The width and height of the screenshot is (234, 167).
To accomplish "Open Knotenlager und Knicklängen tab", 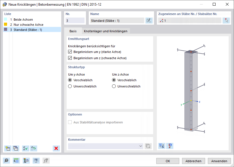I will pyautogui.click(x=106, y=31).
